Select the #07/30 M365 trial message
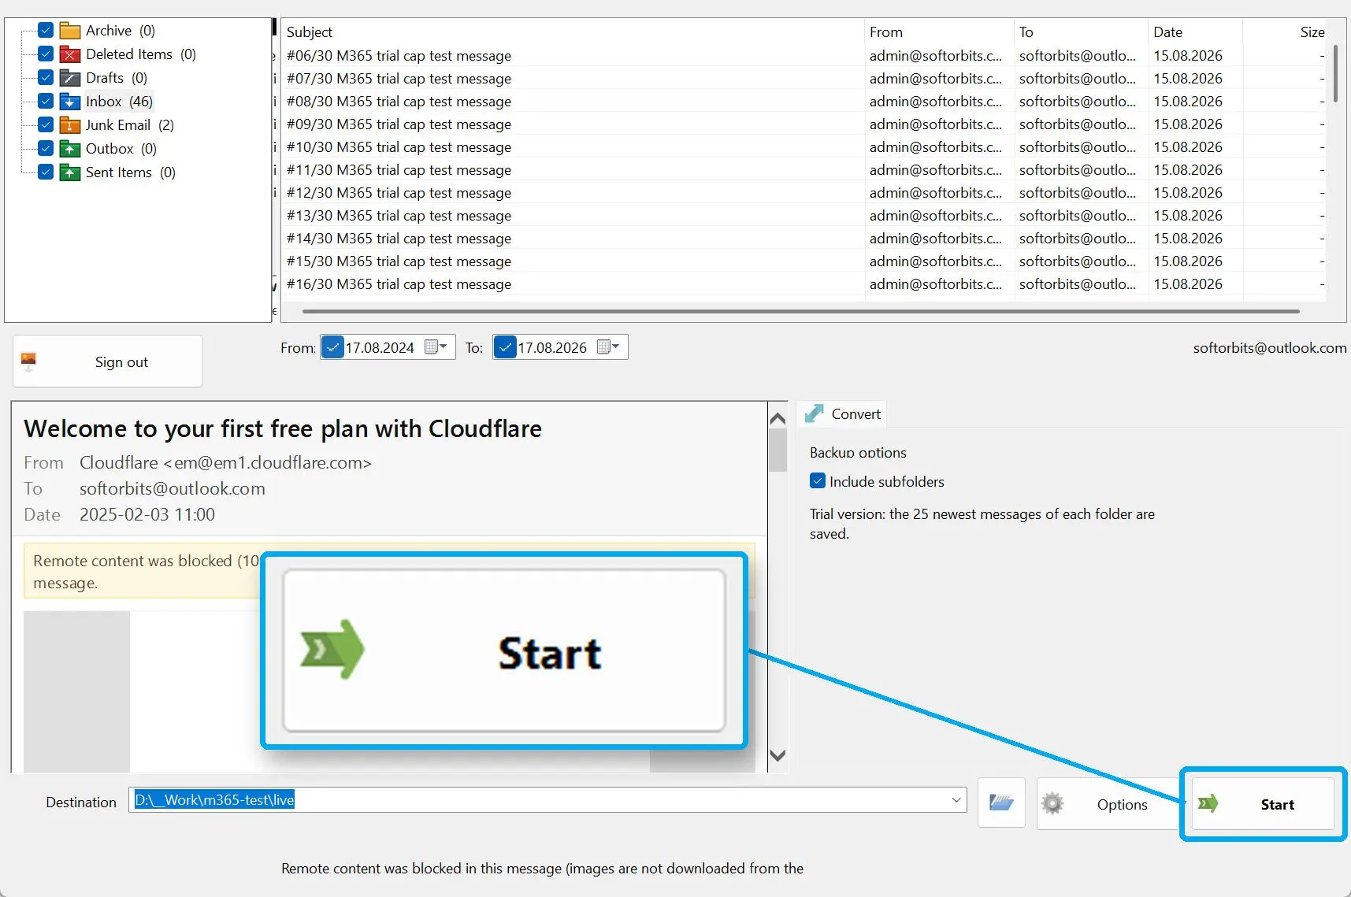Screen dimensions: 1351x897 [x=804, y=79]
